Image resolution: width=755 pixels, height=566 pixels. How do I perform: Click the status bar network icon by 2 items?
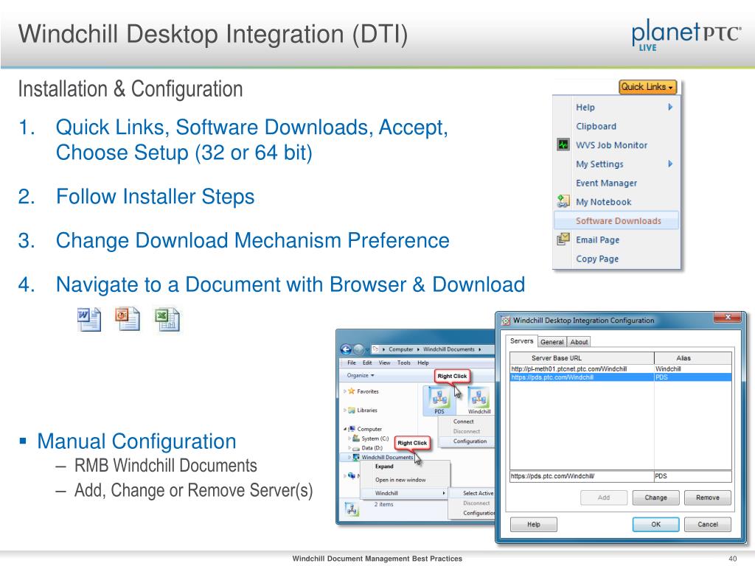(352, 509)
